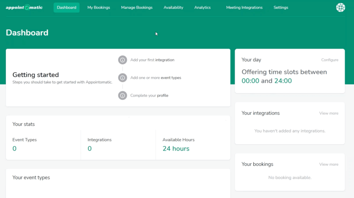Image resolution: width=354 pixels, height=198 pixels.
Task: Follow the profile link in Getting started
Action: click(x=162, y=96)
